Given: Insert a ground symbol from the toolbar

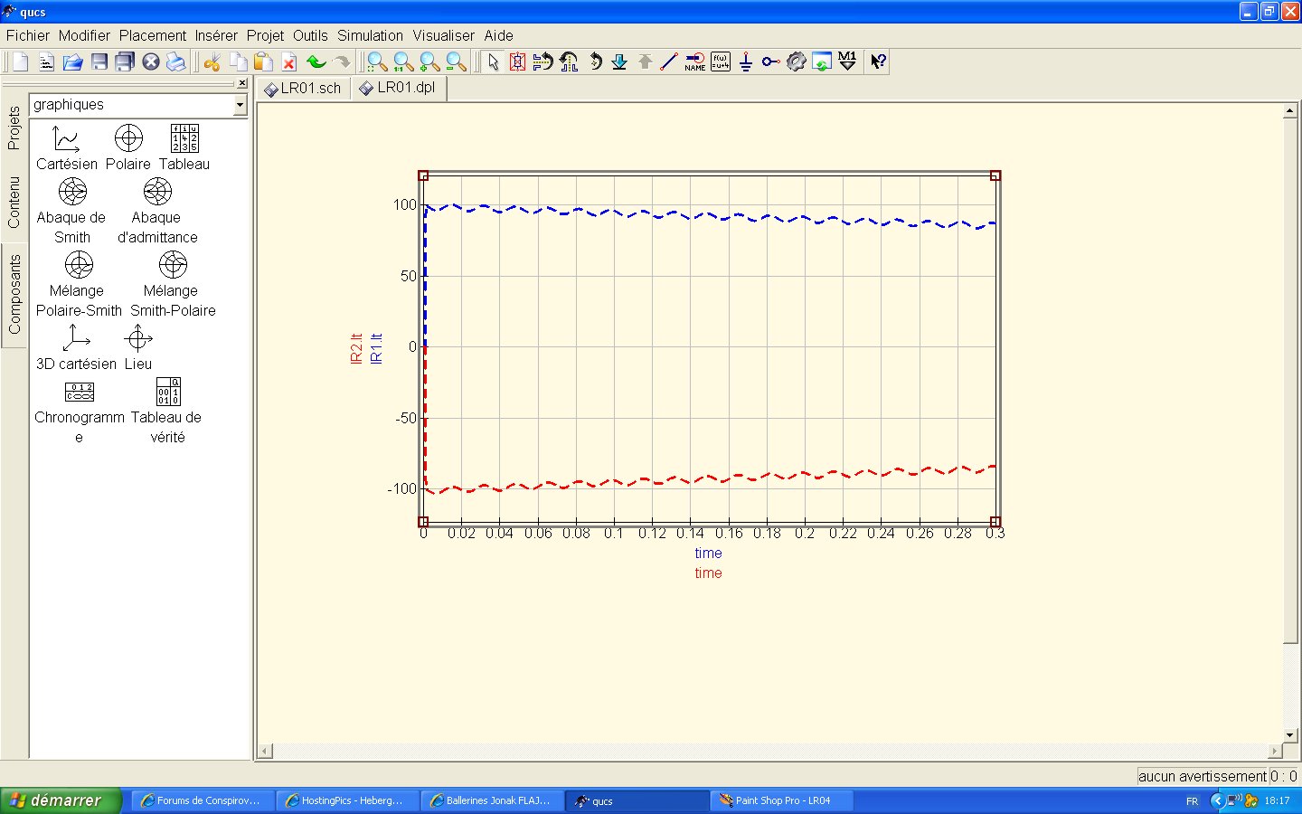Looking at the screenshot, I should tap(745, 62).
